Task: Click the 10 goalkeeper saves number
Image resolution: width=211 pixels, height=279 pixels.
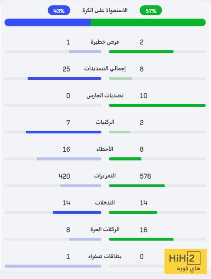Action: click(x=144, y=96)
